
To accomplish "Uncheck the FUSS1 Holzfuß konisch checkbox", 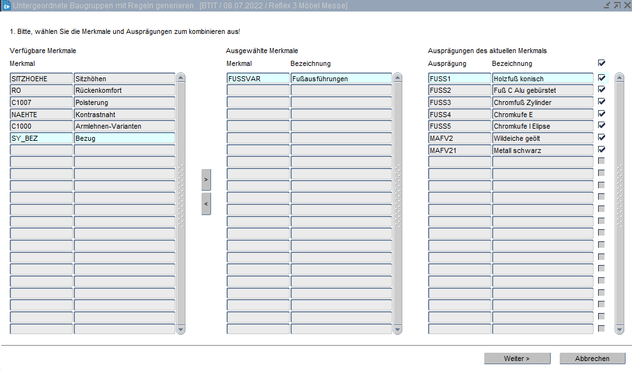I will (x=601, y=78).
